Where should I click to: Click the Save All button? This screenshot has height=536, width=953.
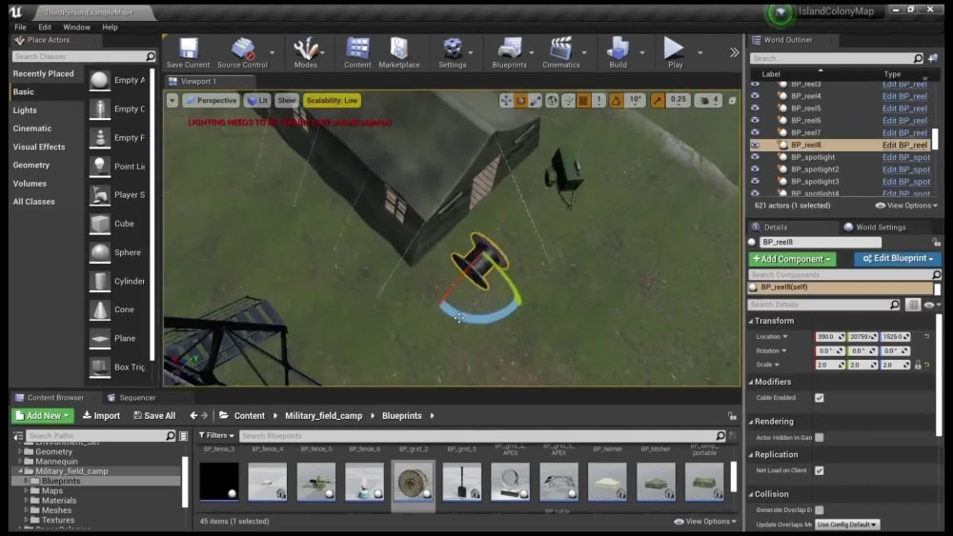[154, 416]
